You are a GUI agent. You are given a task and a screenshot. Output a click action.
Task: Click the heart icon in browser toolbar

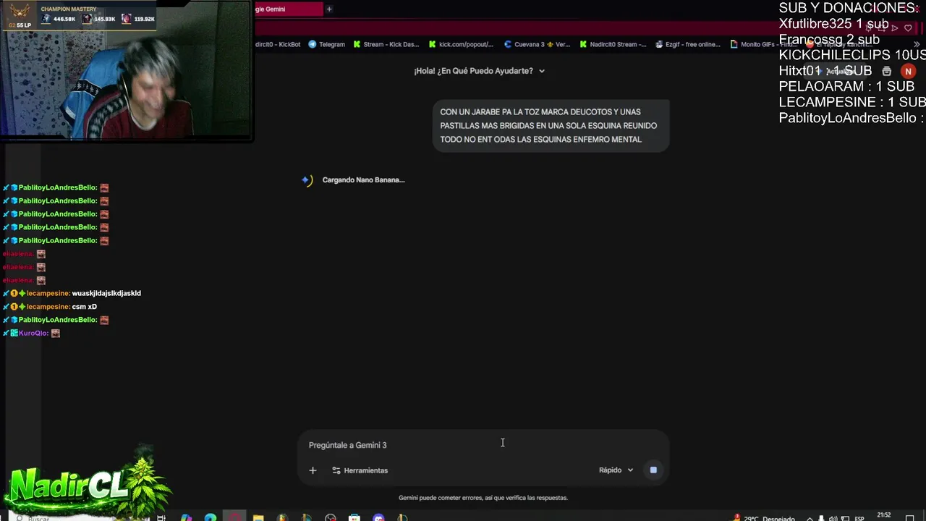click(x=908, y=28)
